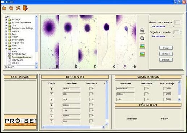187x133 pixels.
Task: Click the sperm image labeled a
Action: pos(50,42)
